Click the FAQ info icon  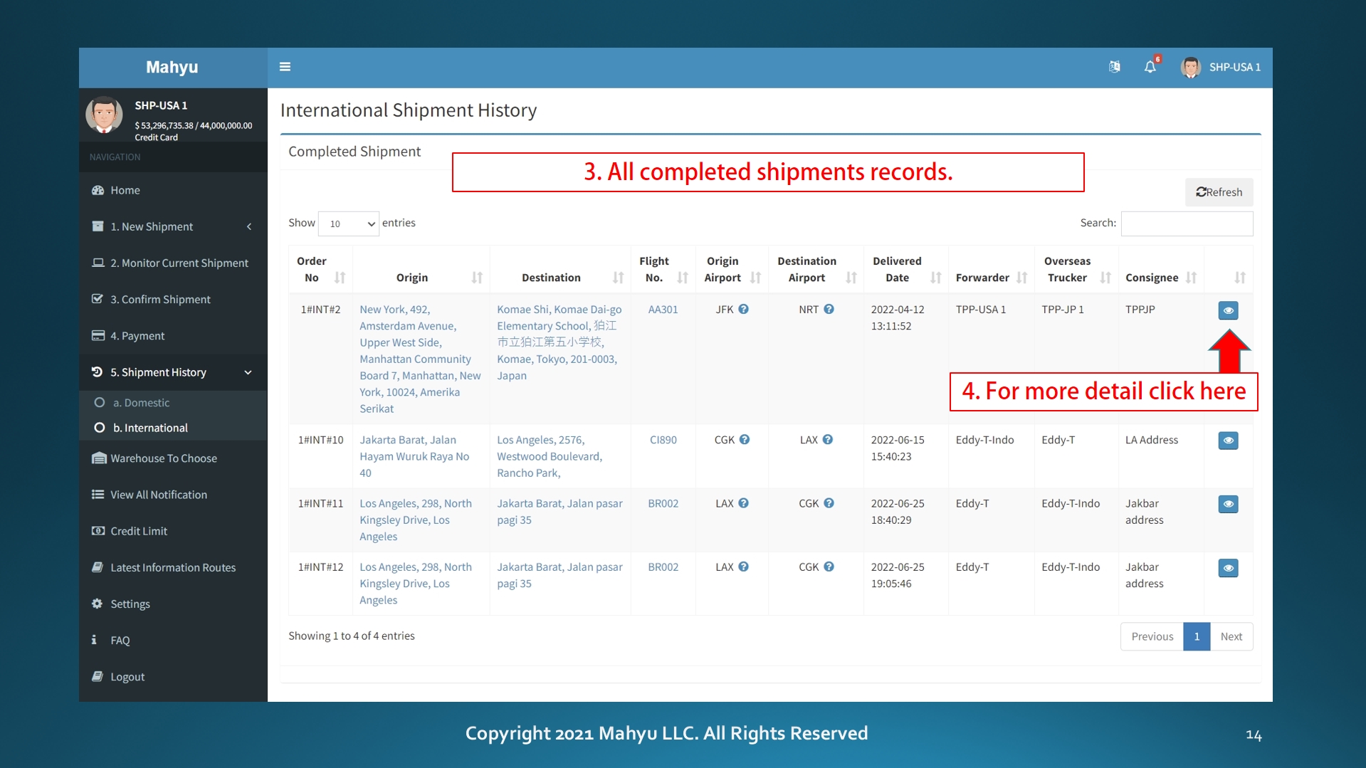(94, 640)
